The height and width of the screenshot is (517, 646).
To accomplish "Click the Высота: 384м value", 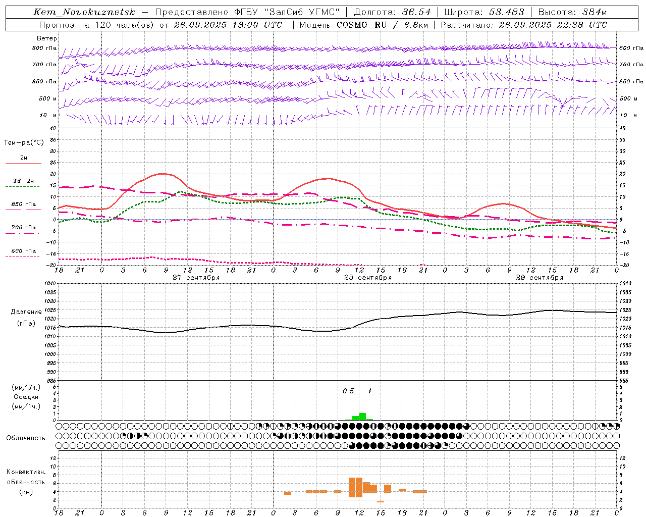I will [572, 12].
